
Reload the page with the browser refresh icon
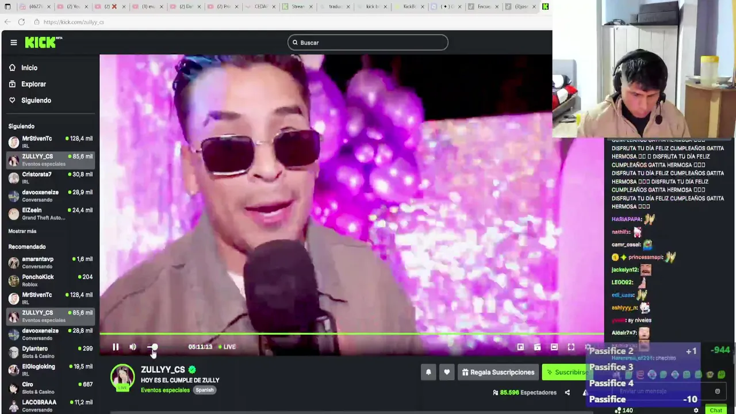(x=21, y=22)
